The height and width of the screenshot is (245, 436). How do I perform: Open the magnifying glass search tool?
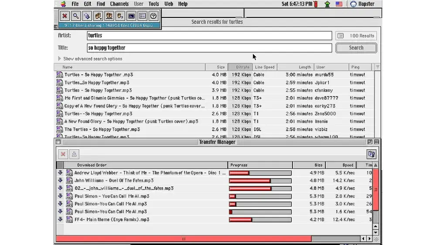[x=75, y=16]
